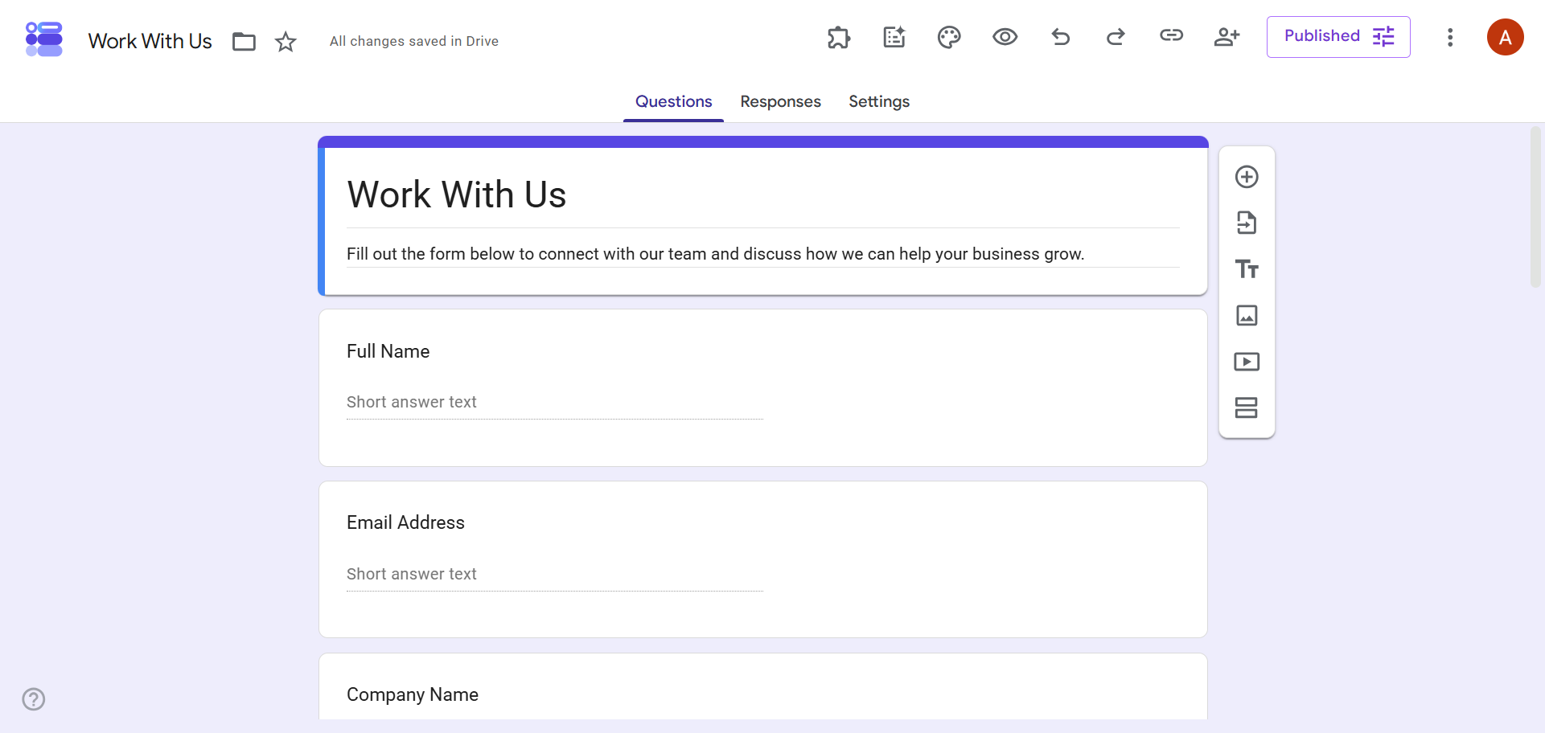
Task: Select the Company Name question
Action: tap(763, 686)
